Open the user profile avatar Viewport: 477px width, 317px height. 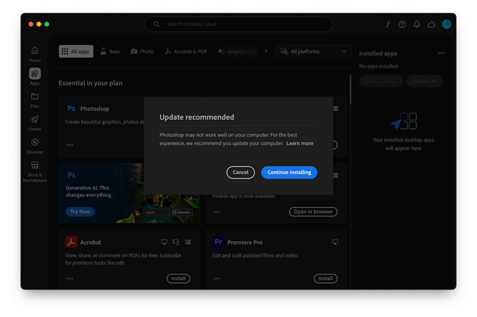tap(446, 24)
